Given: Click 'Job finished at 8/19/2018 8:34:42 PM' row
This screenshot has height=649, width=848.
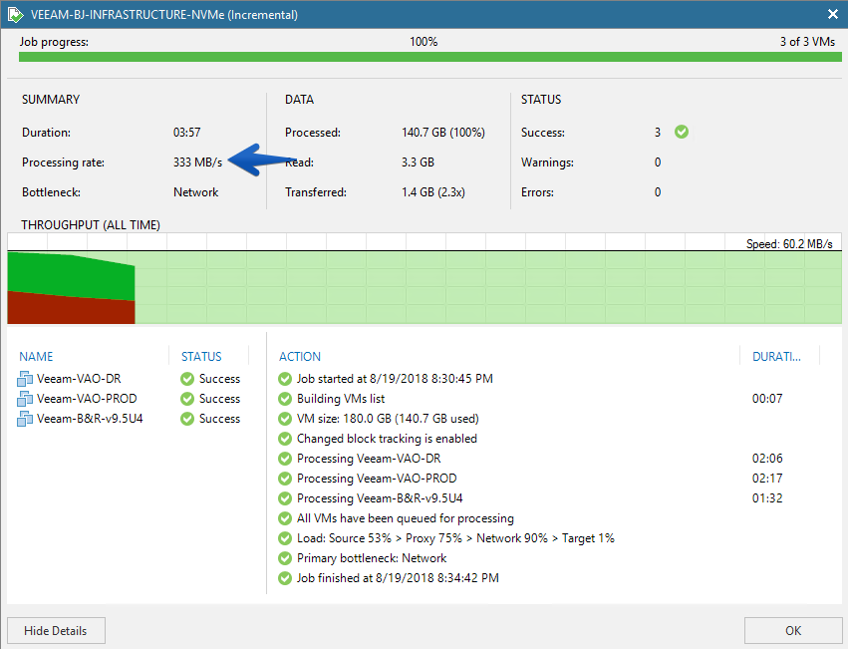Looking at the screenshot, I should (x=398, y=578).
